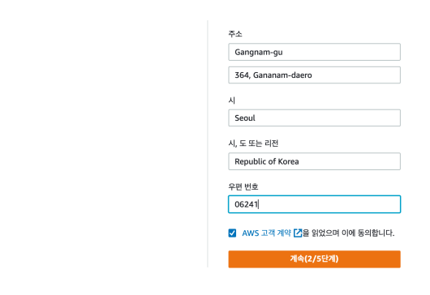Place cursor in the word Gananam-daero
The width and height of the screenshot is (430, 295).
(282, 75)
